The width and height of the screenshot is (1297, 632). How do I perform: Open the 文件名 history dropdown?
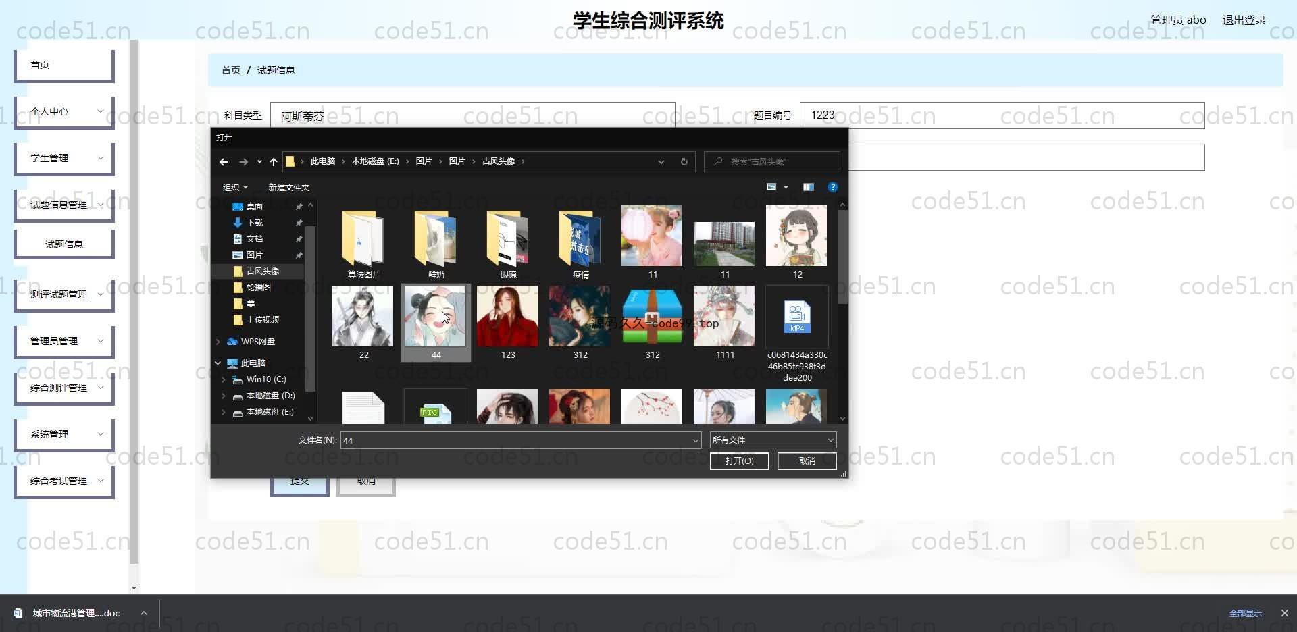pyautogui.click(x=696, y=440)
